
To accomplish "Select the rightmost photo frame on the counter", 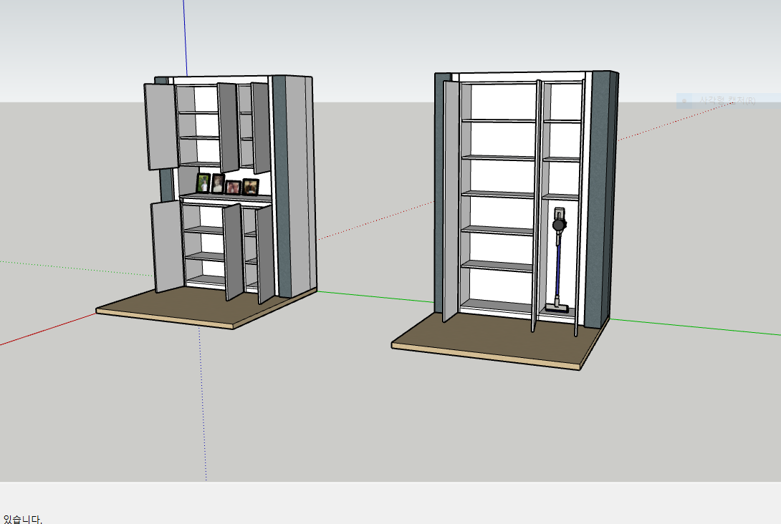I will [251, 187].
